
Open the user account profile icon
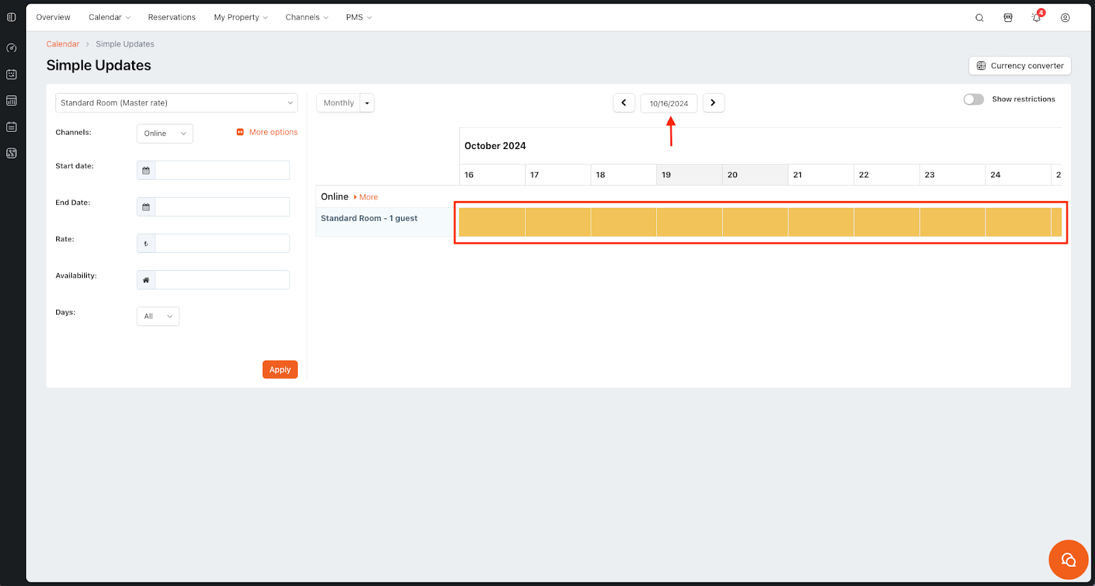1065,18
